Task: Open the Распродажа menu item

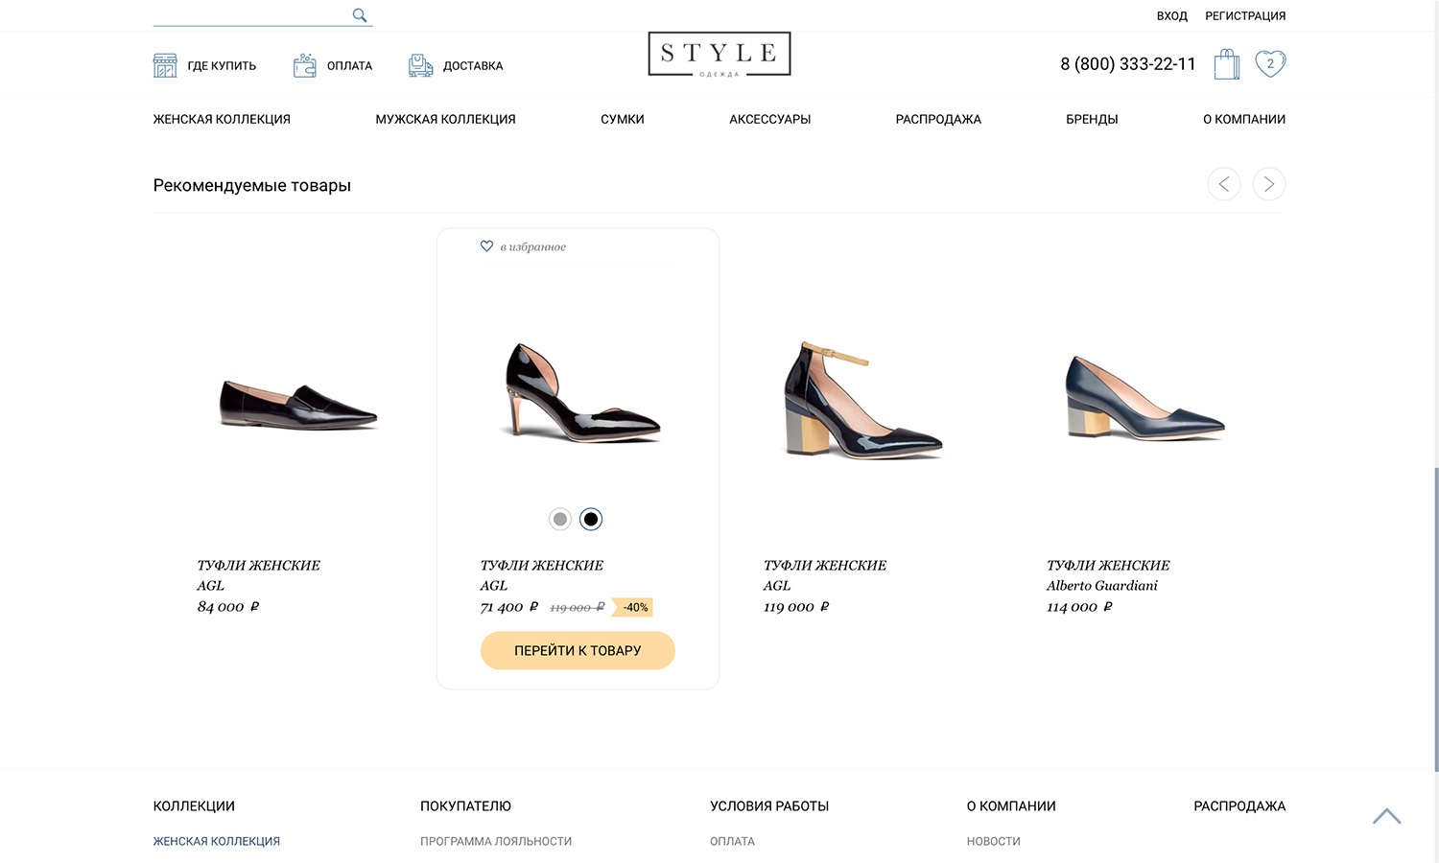Action: click(x=938, y=119)
